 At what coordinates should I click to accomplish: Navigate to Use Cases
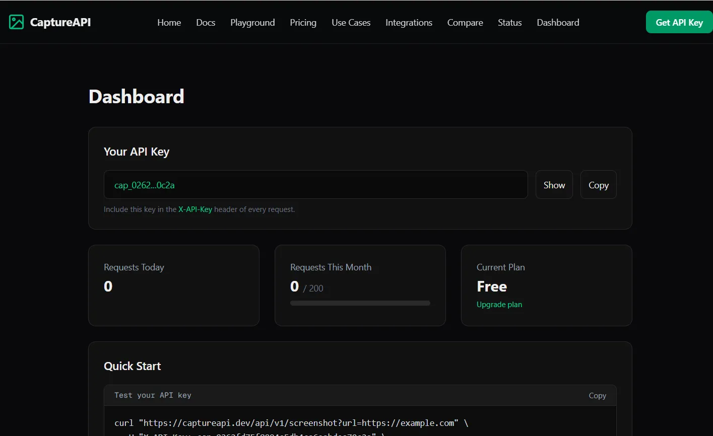[351, 23]
